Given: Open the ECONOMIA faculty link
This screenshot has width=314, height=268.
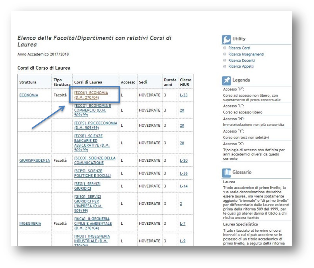Looking at the screenshot, I should pyautogui.click(x=29, y=95).
